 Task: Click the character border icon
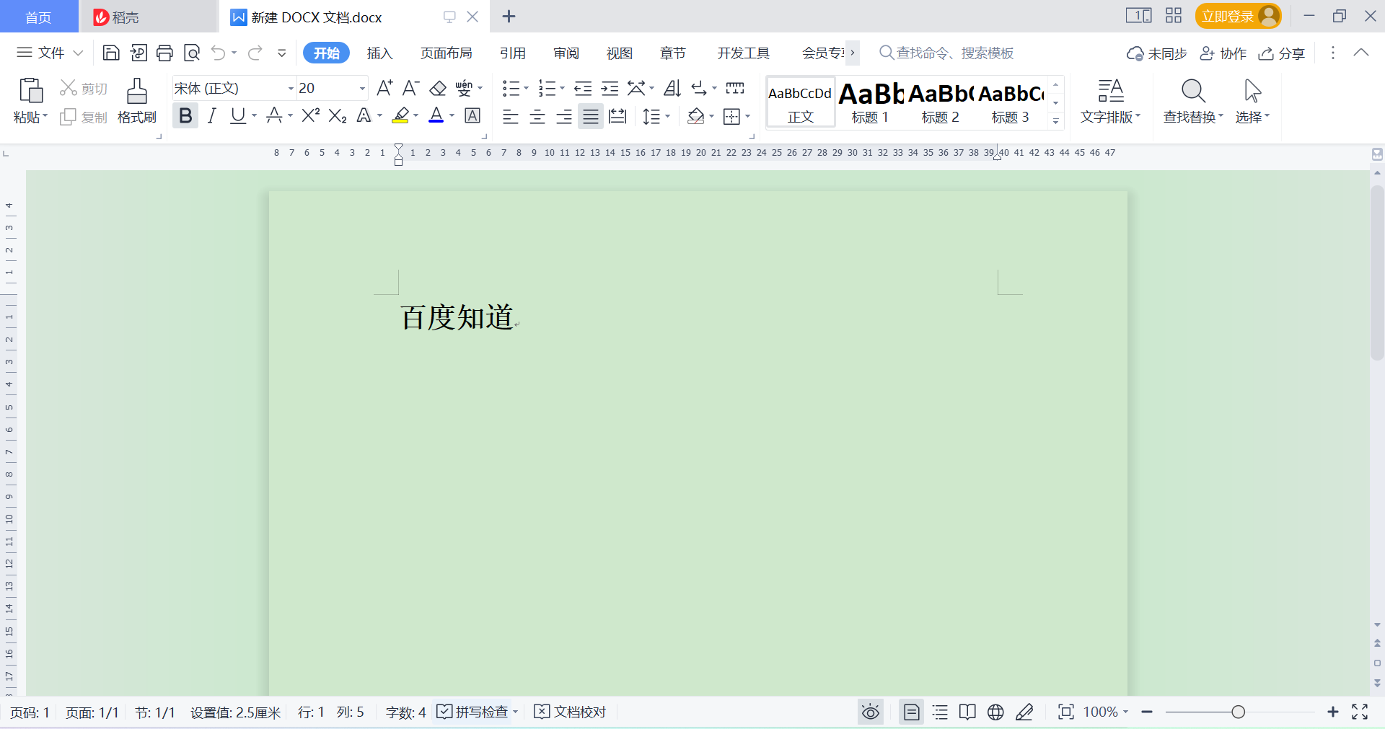[x=472, y=115]
